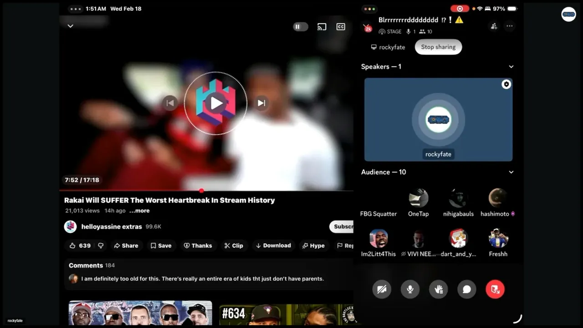Play the paused YouTube video

pyautogui.click(x=216, y=103)
